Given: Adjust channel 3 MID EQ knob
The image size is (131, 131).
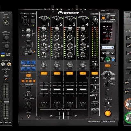Looking at the screenshot, I should (x=70, y=46).
